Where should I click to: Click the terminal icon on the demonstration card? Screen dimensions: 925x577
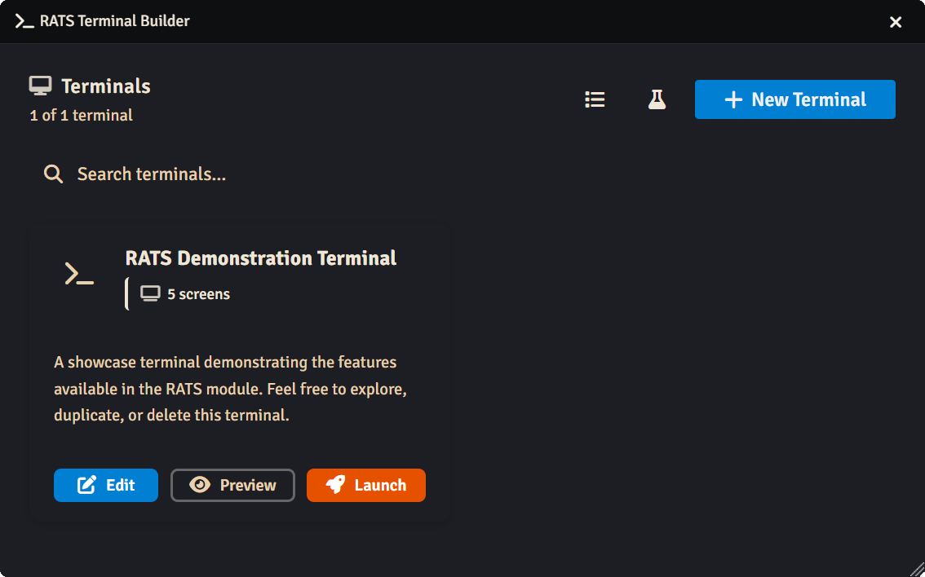pyautogui.click(x=78, y=273)
